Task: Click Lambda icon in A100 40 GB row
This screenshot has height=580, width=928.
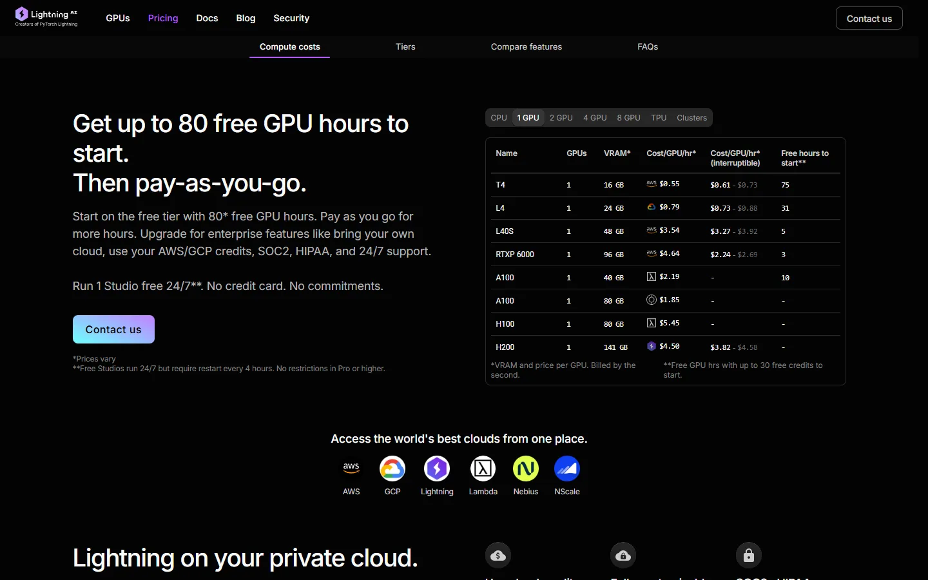Action: coord(652,276)
